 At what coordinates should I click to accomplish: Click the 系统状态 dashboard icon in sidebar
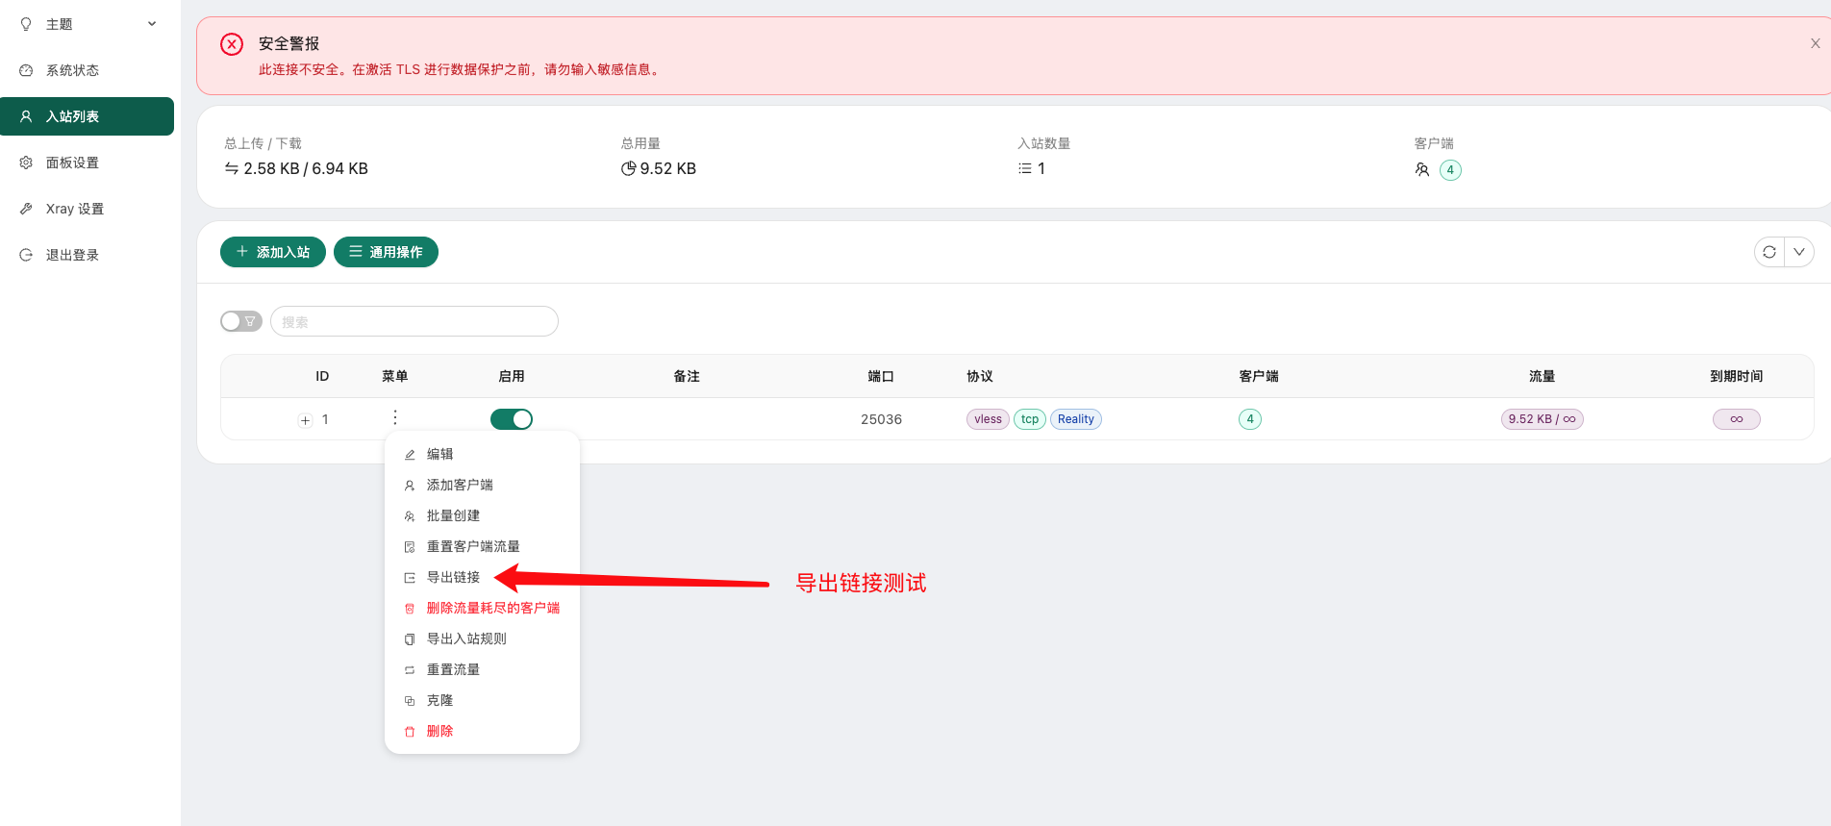click(26, 70)
